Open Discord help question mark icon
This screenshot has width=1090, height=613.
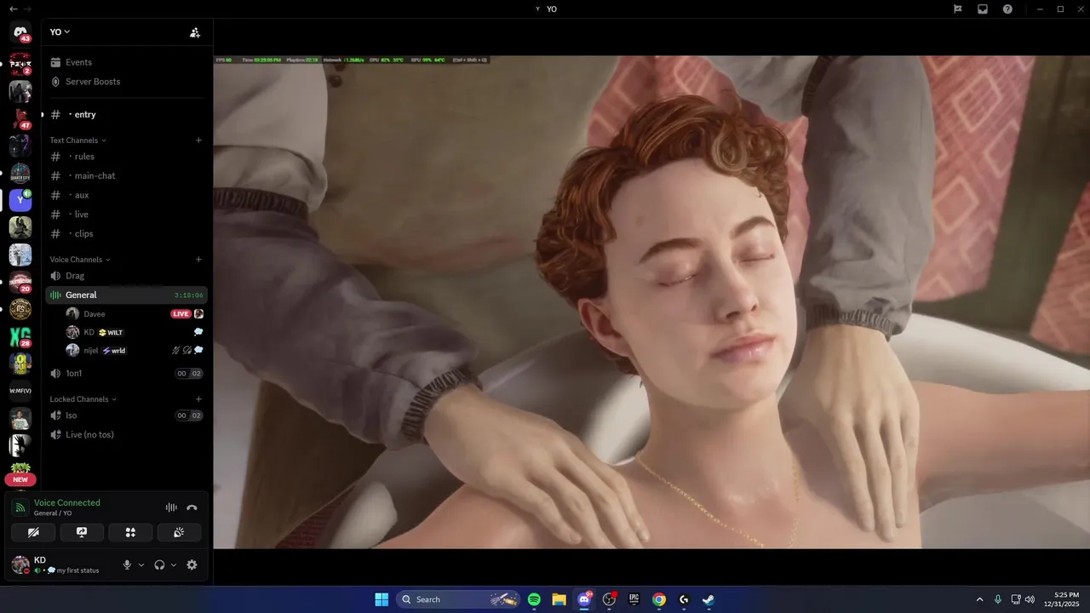point(1007,9)
